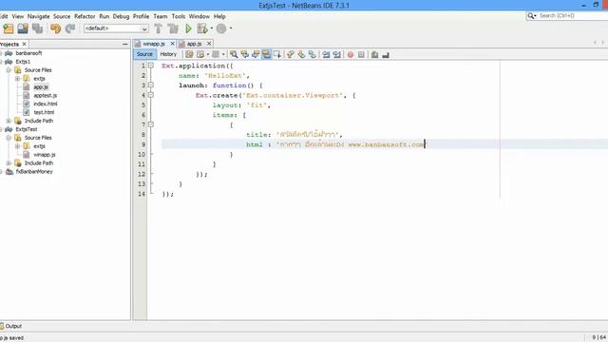Click the Open Project icon
The height and width of the screenshot is (342, 608).
23,28
